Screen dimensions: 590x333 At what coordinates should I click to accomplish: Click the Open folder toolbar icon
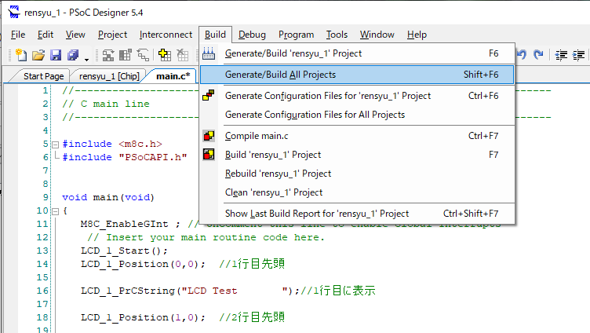38,56
